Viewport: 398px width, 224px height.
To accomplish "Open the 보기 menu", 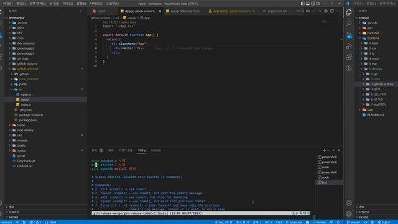I will (x=54, y=4).
